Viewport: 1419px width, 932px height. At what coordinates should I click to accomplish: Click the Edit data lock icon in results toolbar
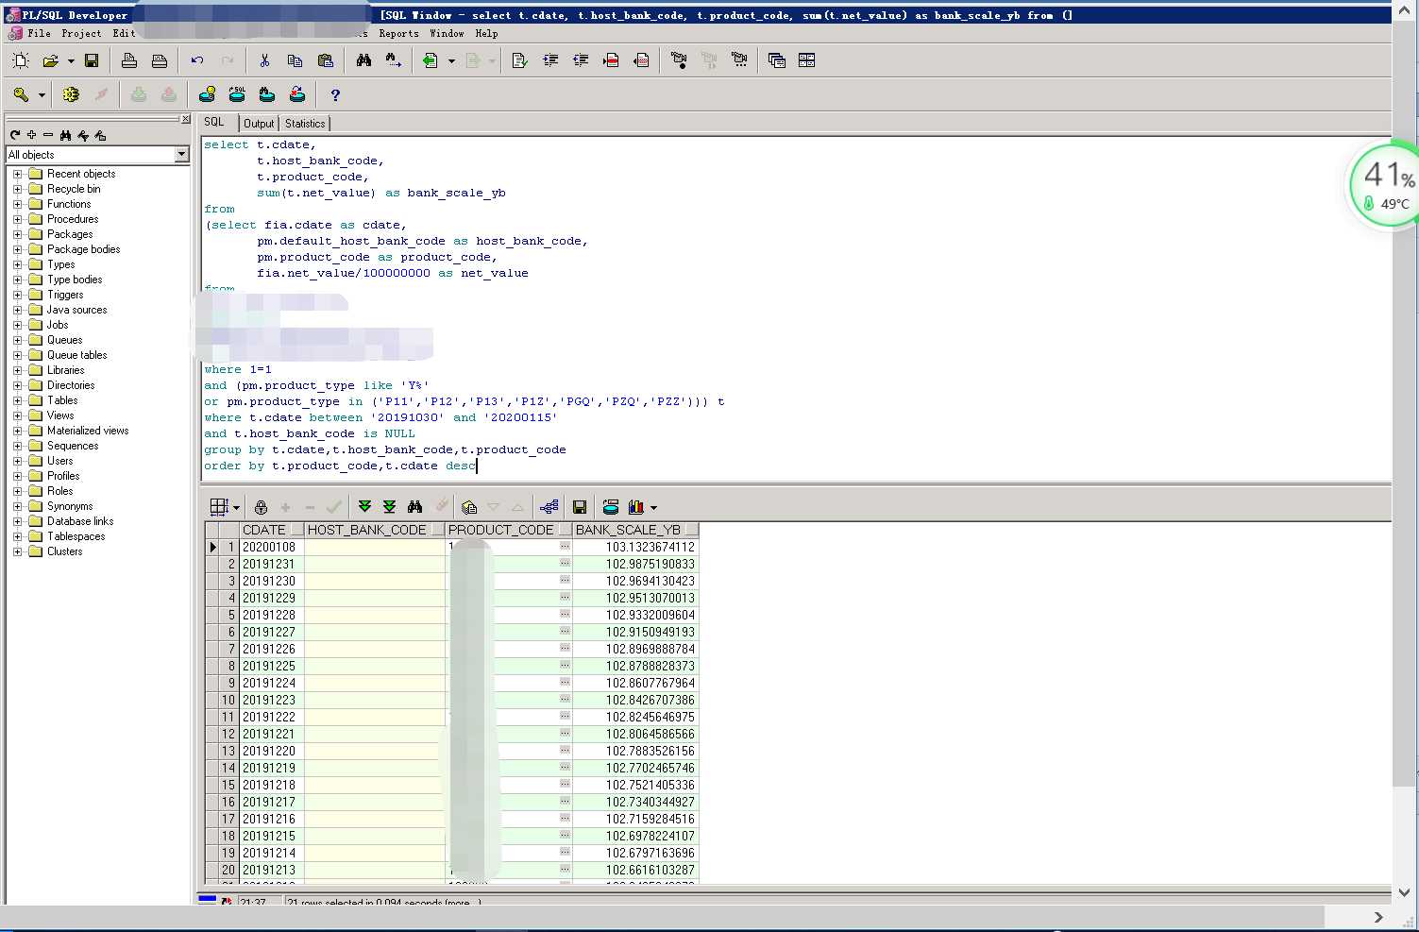(262, 507)
